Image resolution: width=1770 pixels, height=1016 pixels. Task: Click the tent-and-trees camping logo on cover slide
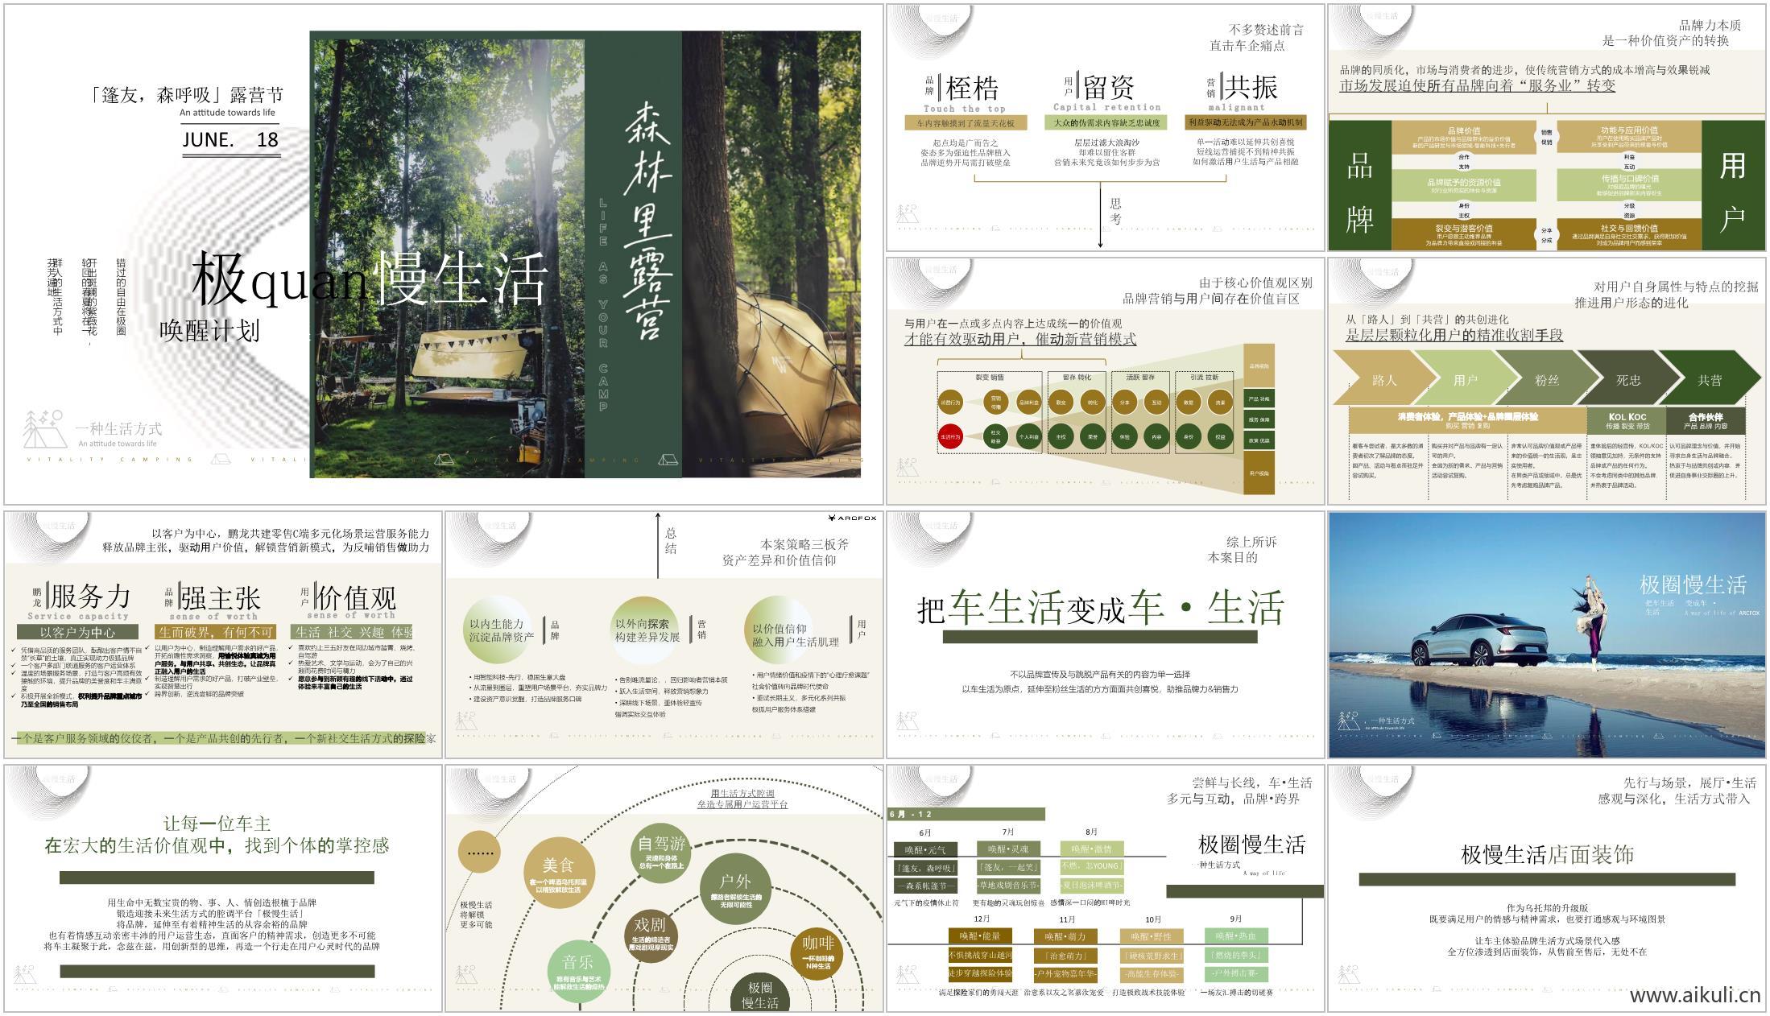43,429
